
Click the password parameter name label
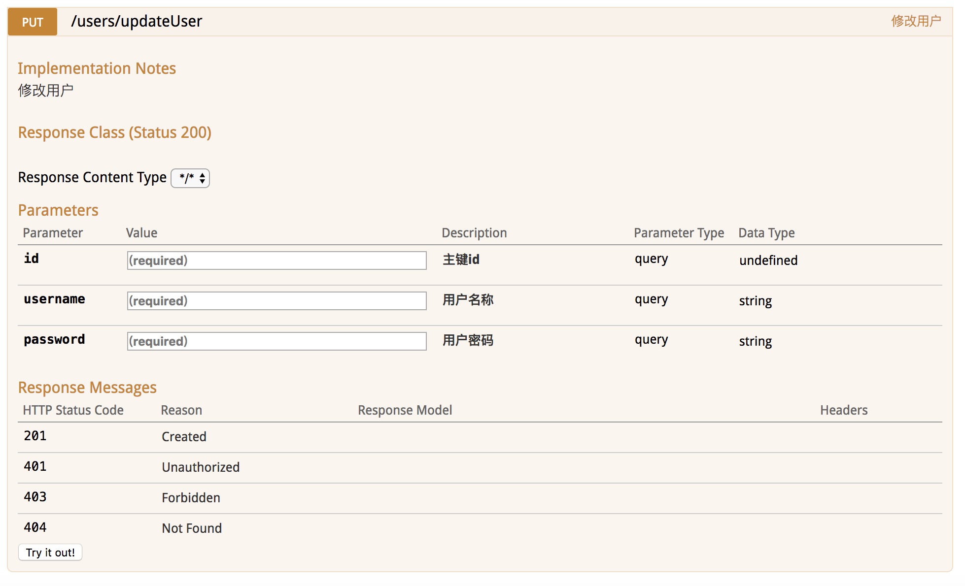(x=54, y=340)
